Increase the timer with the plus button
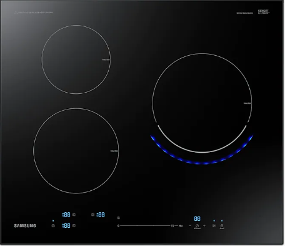This screenshot has height=246, width=285. [x=204, y=225]
